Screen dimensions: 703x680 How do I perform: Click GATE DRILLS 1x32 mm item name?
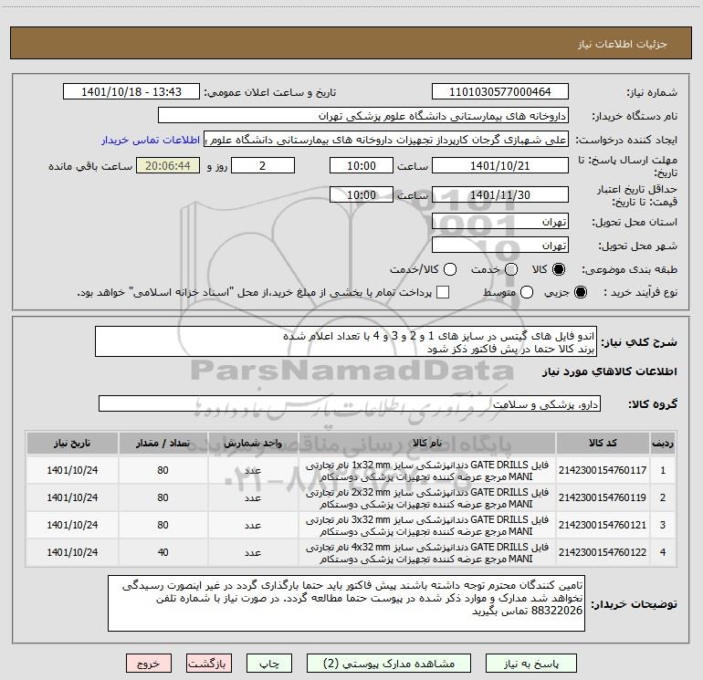point(427,471)
